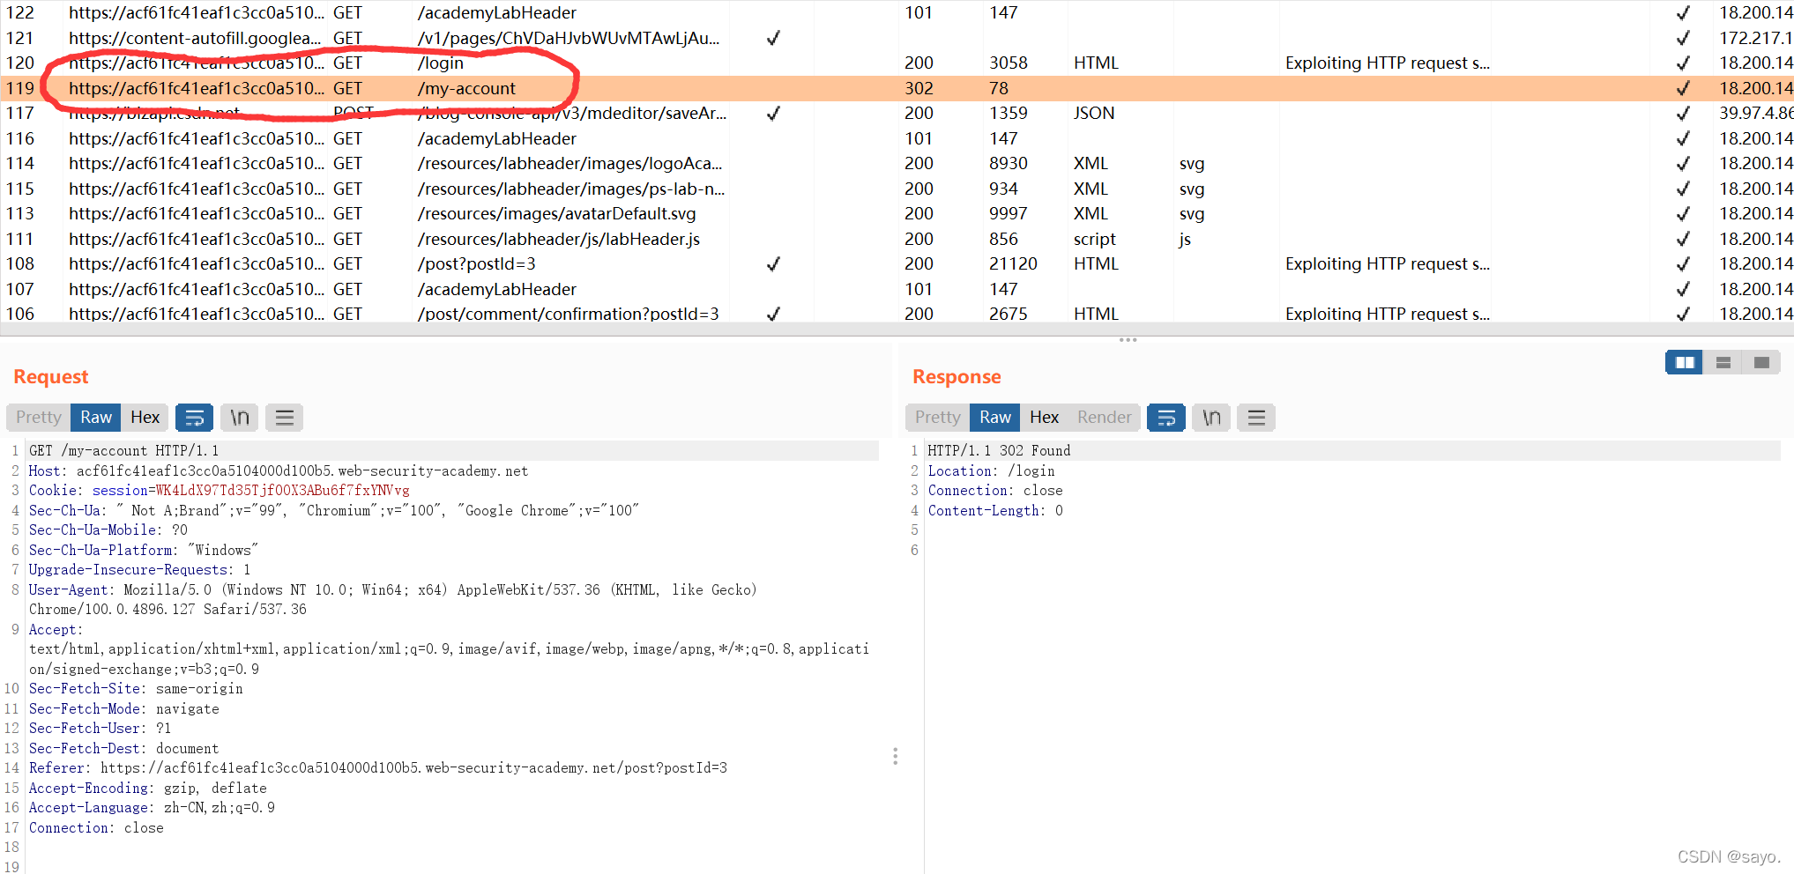Click svg extension in row 113

tap(1192, 213)
